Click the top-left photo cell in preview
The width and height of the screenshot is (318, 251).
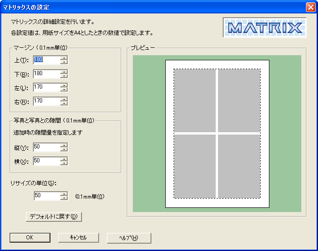[x=194, y=101]
